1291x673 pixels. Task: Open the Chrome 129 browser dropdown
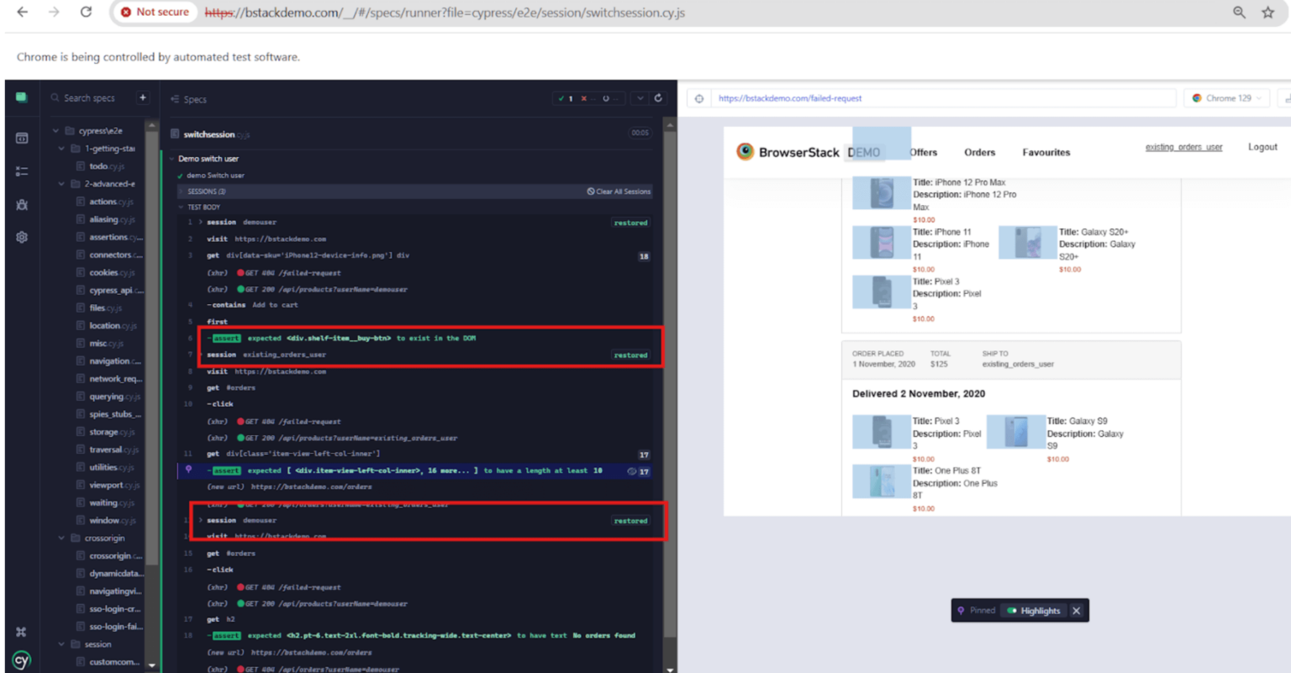(1225, 98)
